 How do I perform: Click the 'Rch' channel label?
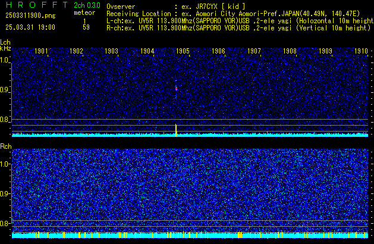tap(6, 146)
